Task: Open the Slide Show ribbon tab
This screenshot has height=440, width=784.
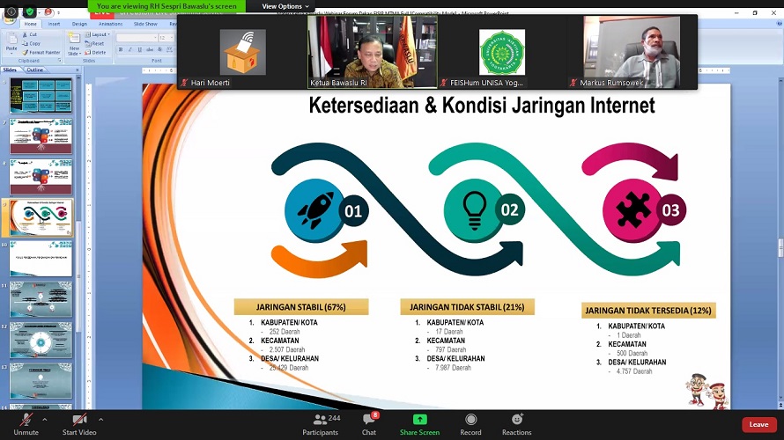Action: (144, 24)
